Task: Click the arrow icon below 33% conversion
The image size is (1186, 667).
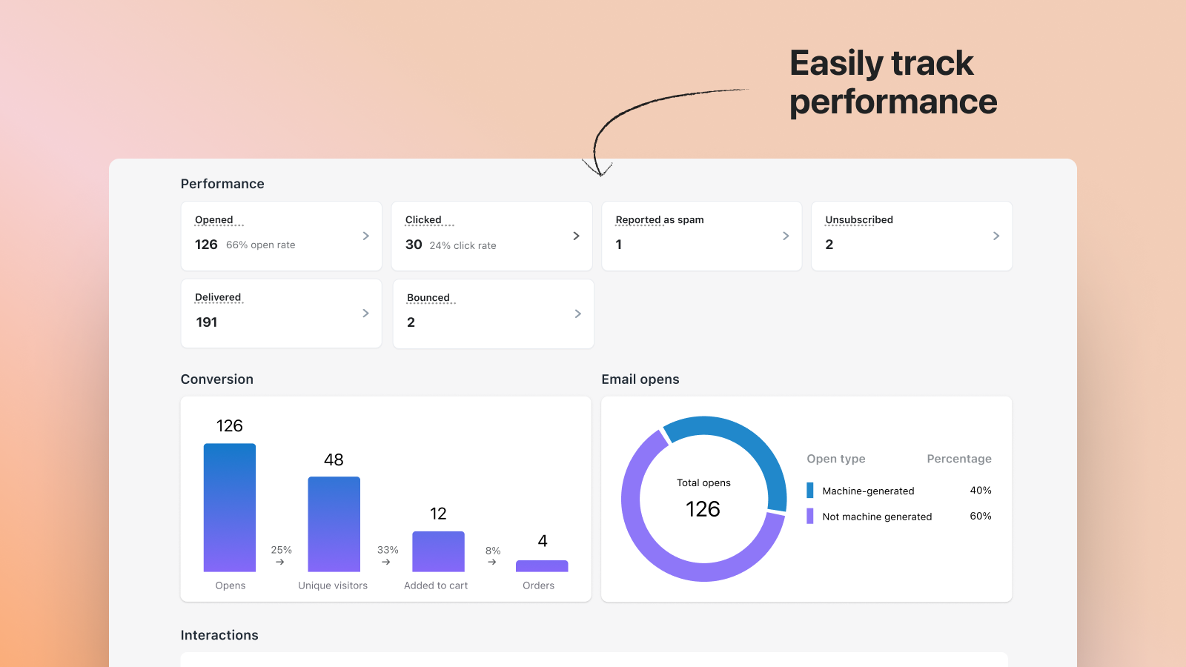Action: click(x=386, y=562)
